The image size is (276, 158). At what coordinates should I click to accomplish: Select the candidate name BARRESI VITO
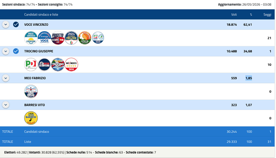[x=34, y=105]
